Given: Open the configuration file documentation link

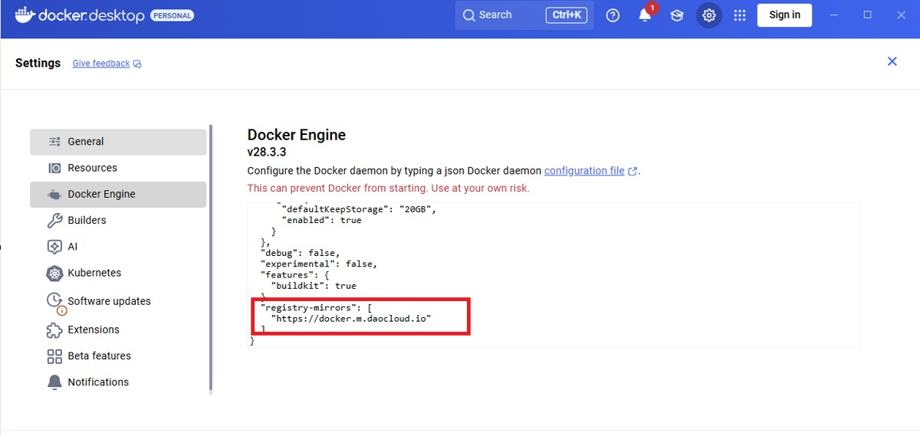Looking at the screenshot, I should [x=584, y=171].
